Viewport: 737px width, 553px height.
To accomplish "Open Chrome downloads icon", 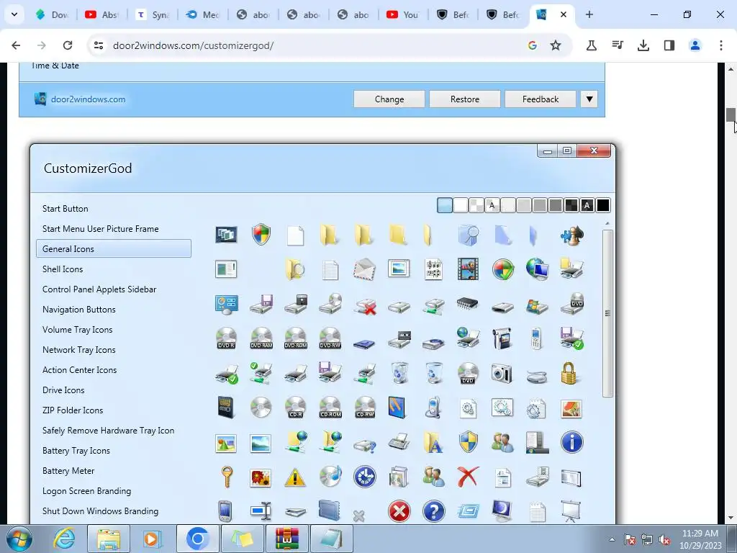I will tap(643, 45).
